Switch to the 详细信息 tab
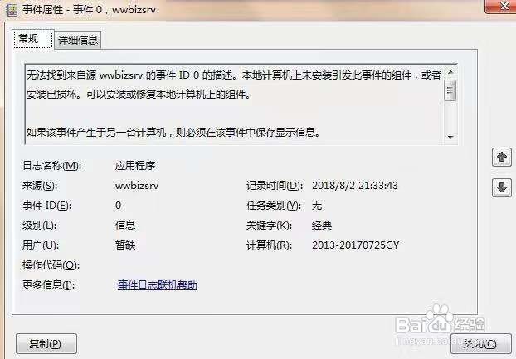Screen dimensions: 516x359 (x=78, y=41)
